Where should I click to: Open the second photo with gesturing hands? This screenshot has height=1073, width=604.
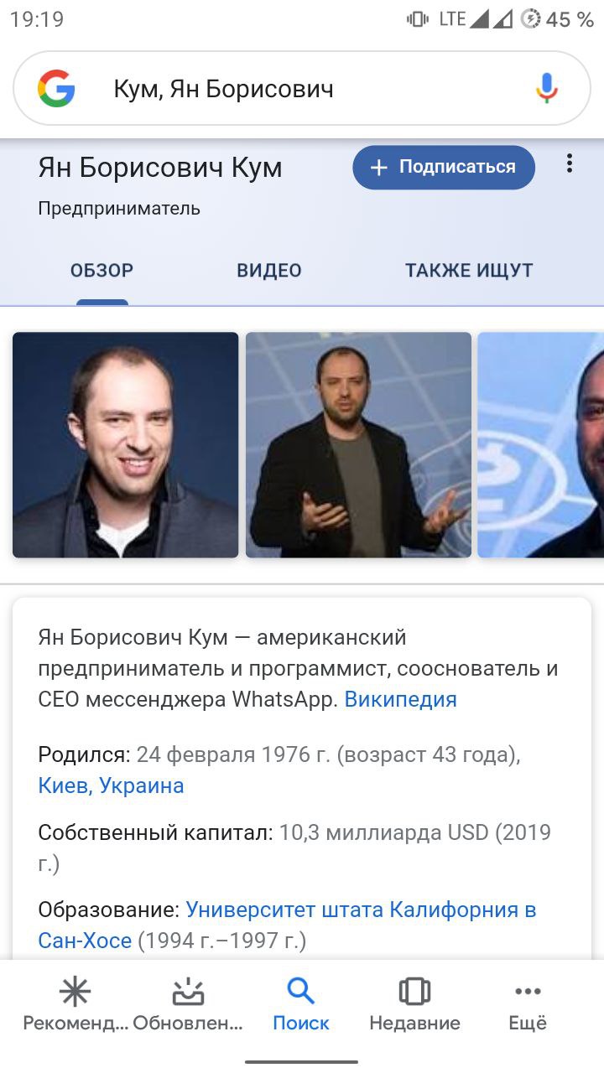pos(358,445)
